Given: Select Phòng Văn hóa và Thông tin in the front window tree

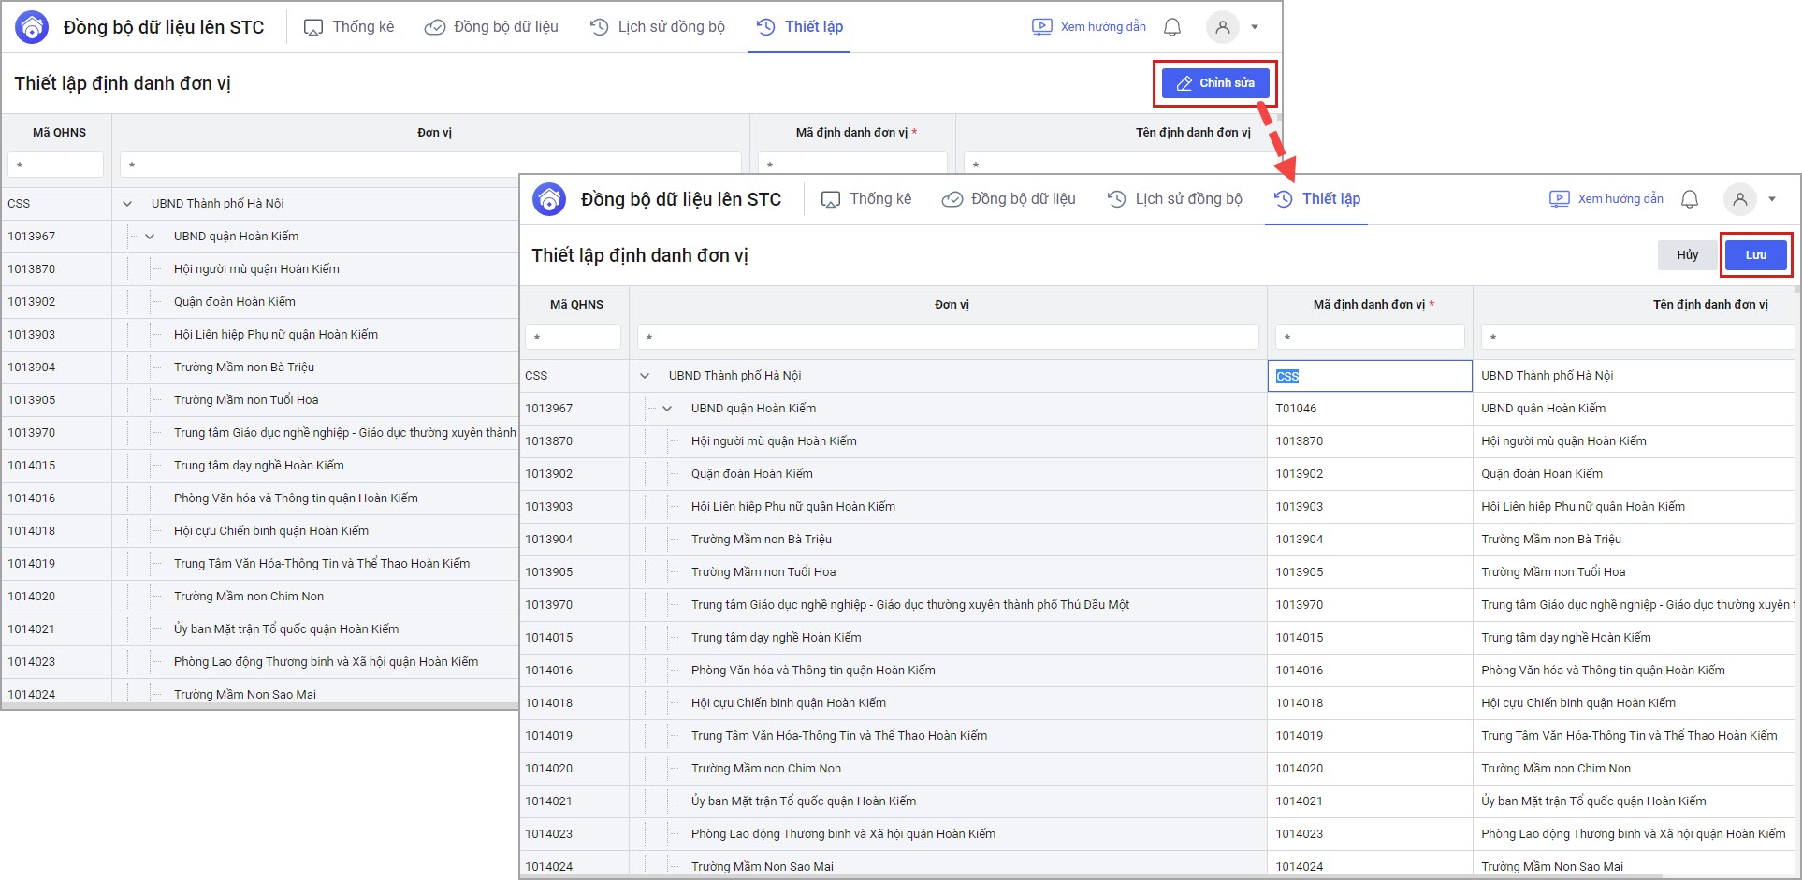Looking at the screenshot, I should (813, 671).
